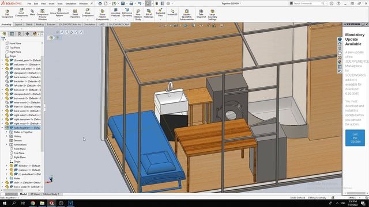Open File Explorer from taskbar
Screen dimensions: 369x207
[42, 203]
